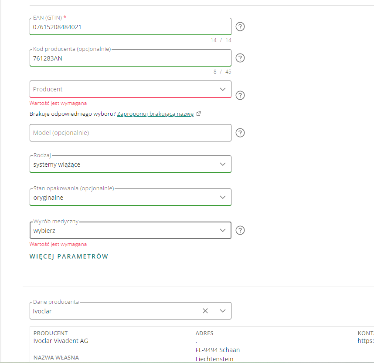Image resolution: width=374 pixels, height=363 pixels.
Task: Clear the Ivoclar selection with the X icon
Action: coord(205,311)
